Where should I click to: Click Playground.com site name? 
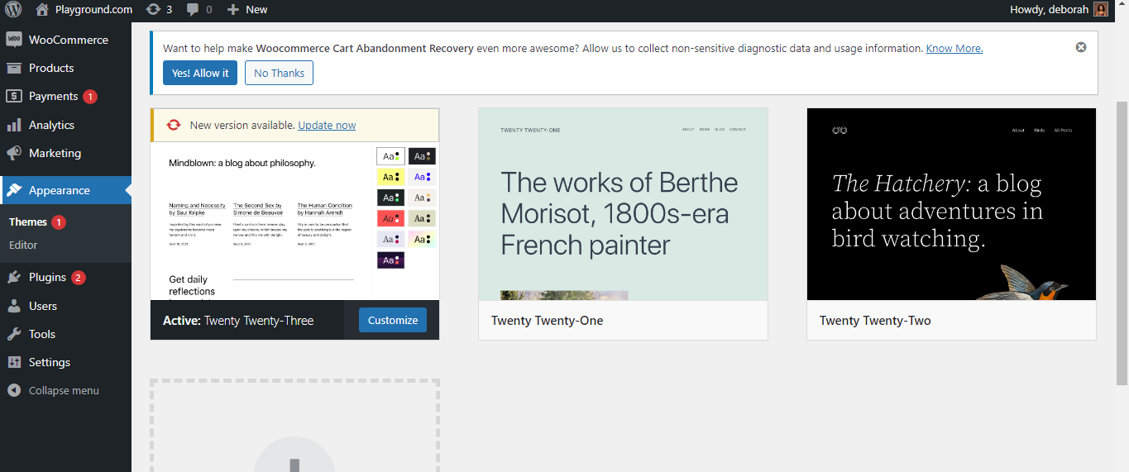(93, 10)
